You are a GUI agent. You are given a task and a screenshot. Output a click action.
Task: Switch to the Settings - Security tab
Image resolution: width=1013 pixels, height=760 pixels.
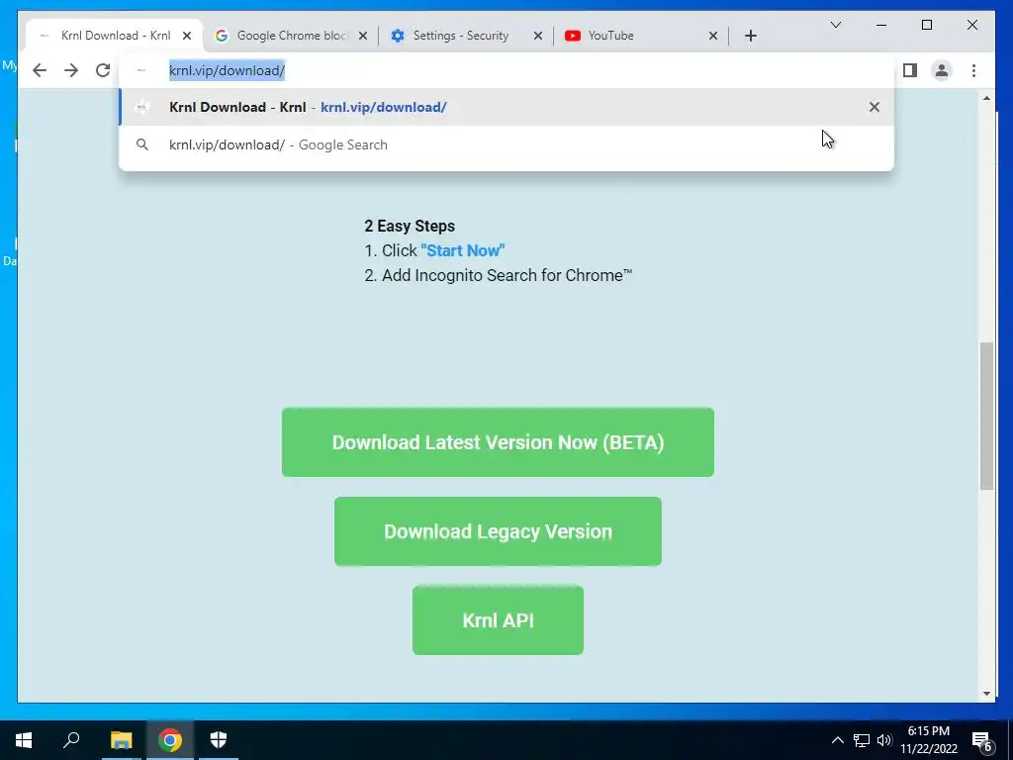pyautogui.click(x=465, y=36)
